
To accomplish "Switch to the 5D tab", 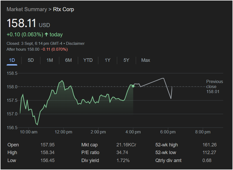I will click(x=31, y=60).
